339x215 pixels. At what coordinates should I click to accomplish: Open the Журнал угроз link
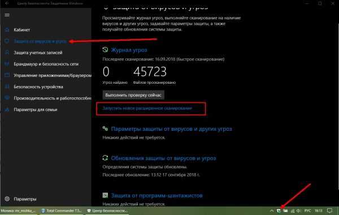coord(129,50)
